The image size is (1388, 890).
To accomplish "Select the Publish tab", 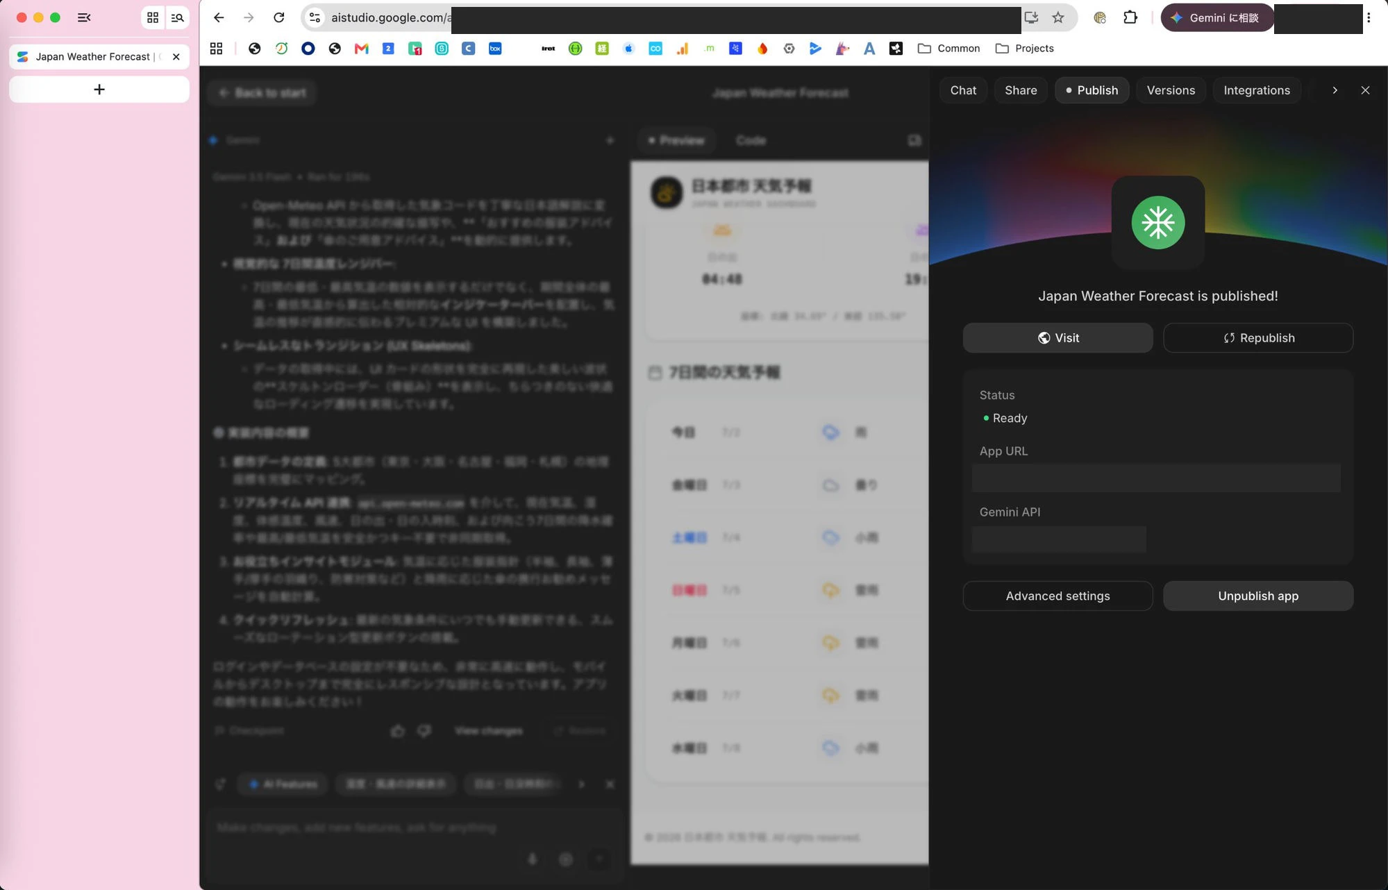I will (x=1092, y=90).
